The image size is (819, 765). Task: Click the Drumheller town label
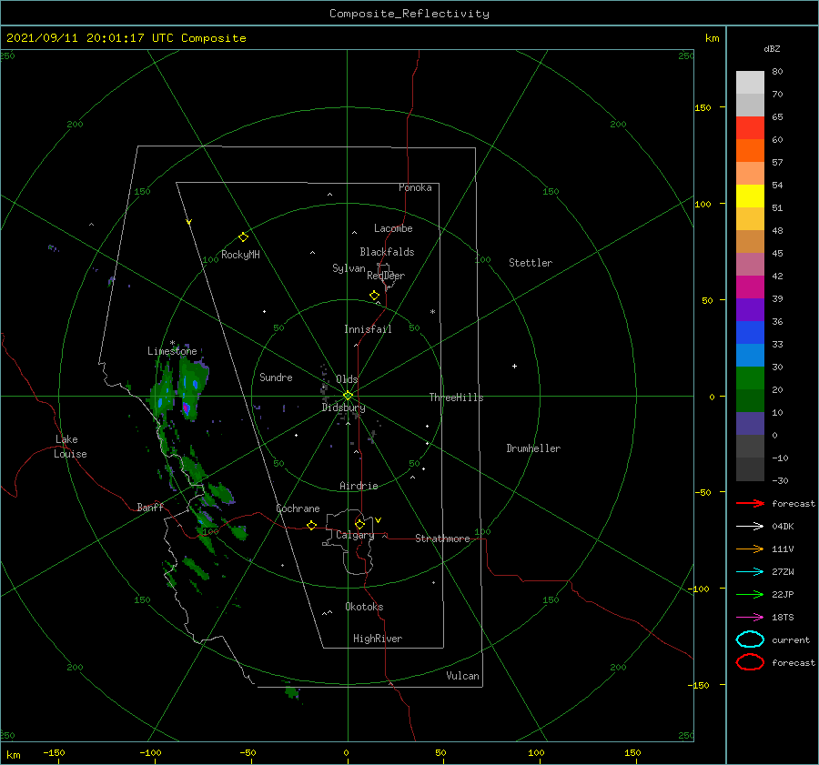tap(533, 448)
